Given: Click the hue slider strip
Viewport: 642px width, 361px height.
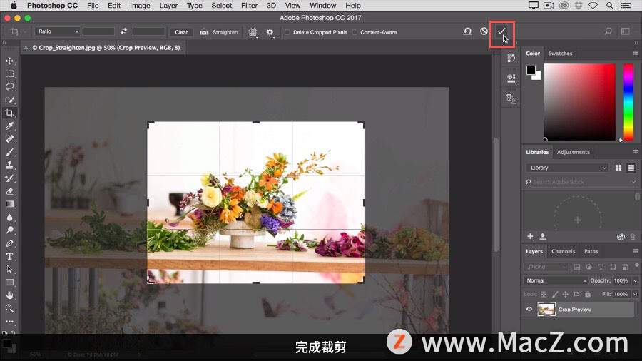Looking at the screenshot, I should point(628,102).
